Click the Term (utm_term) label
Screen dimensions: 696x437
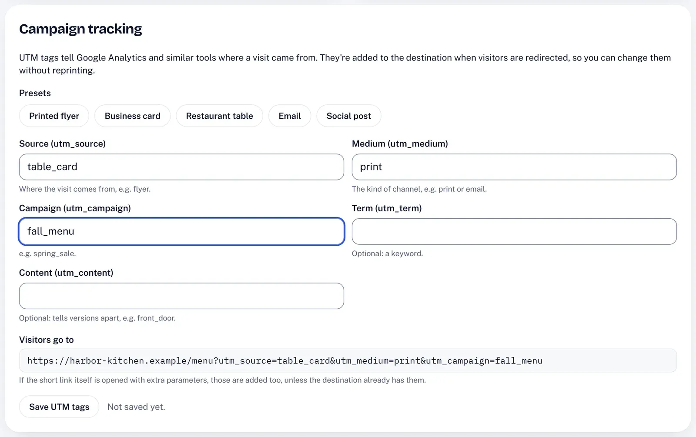(387, 208)
